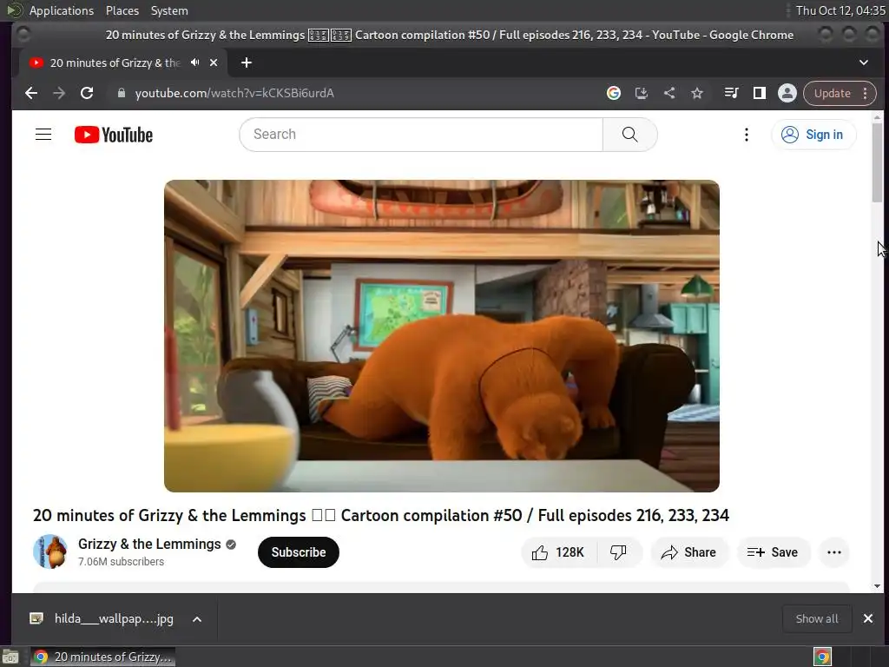Close the downloads bar

pos(868,618)
